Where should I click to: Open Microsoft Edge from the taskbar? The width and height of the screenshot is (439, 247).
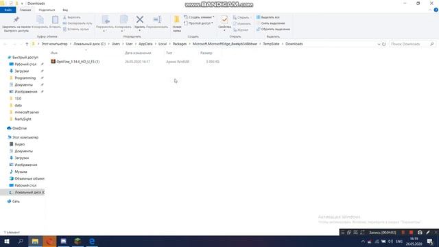pyautogui.click(x=92, y=241)
